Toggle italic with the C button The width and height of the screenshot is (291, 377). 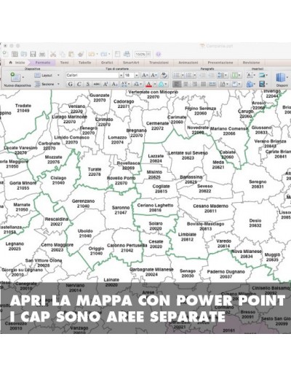click(79, 84)
